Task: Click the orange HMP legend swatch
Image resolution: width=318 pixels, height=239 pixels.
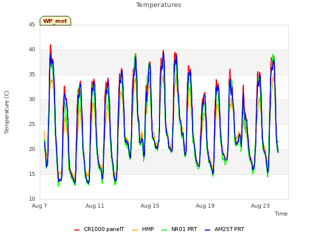Action: click(x=135, y=230)
